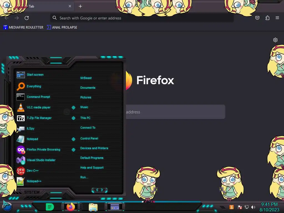This screenshot has height=213, width=284.
Task: Select Run... from start menu
Action: [x=84, y=177]
